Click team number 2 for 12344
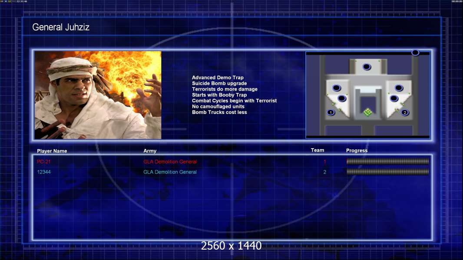 (325, 172)
